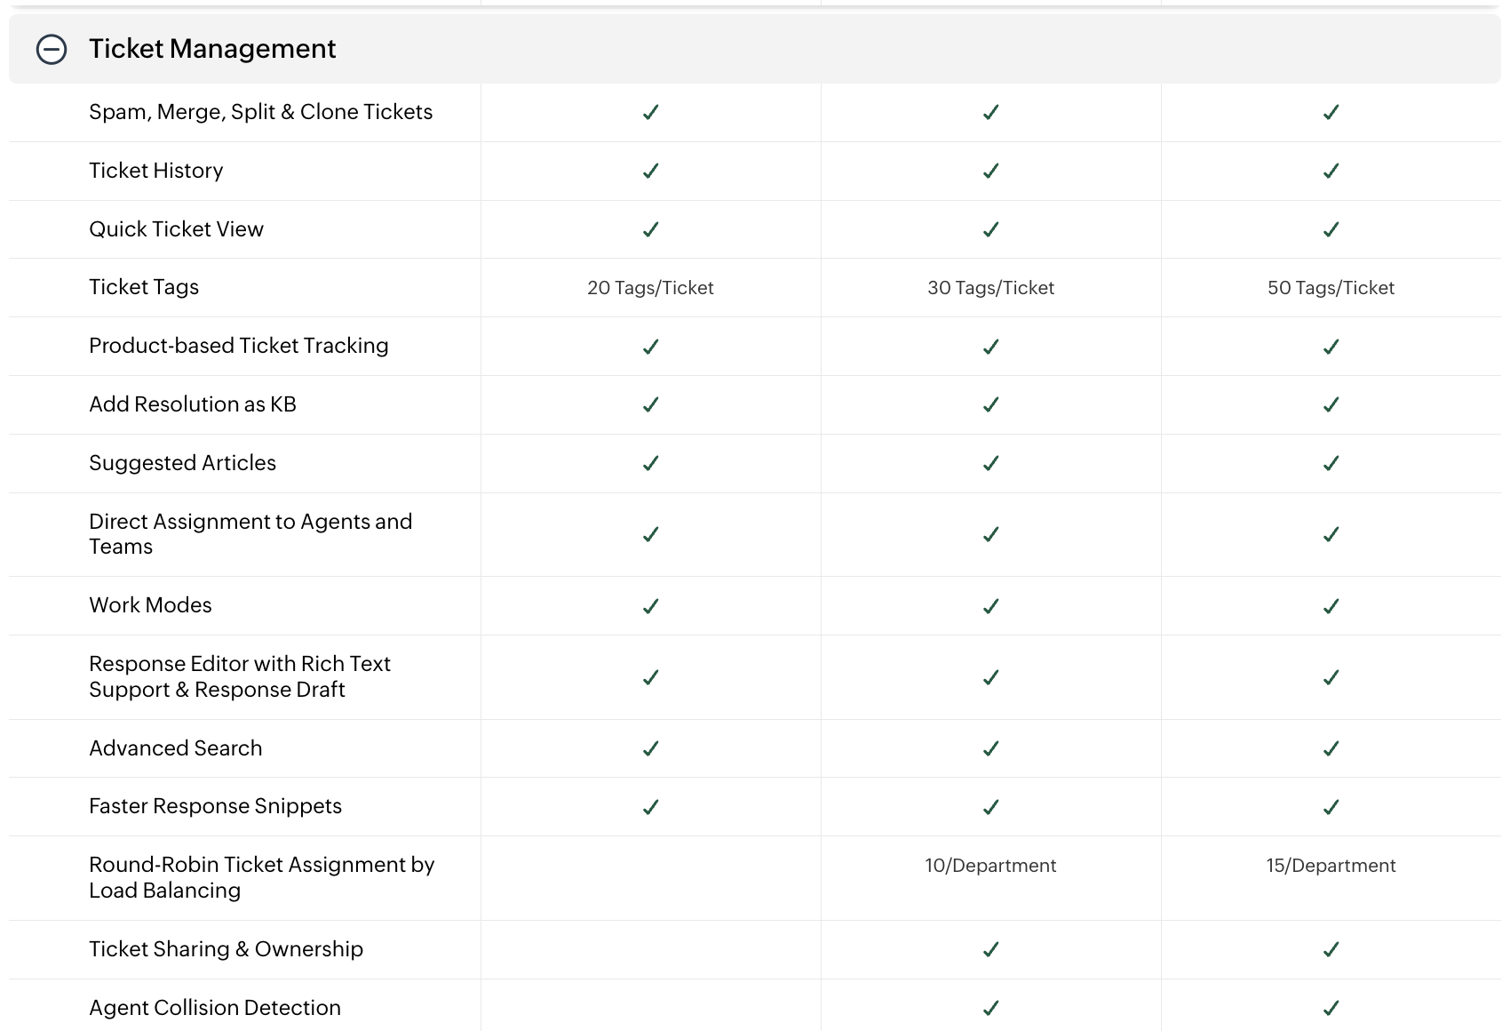
Task: Click second-column checkmark for Add Resolution as KB
Action: coord(990,404)
